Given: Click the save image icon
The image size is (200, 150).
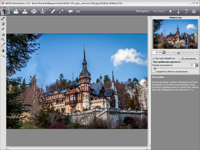Looking at the screenshot, I should click(x=25, y=11).
